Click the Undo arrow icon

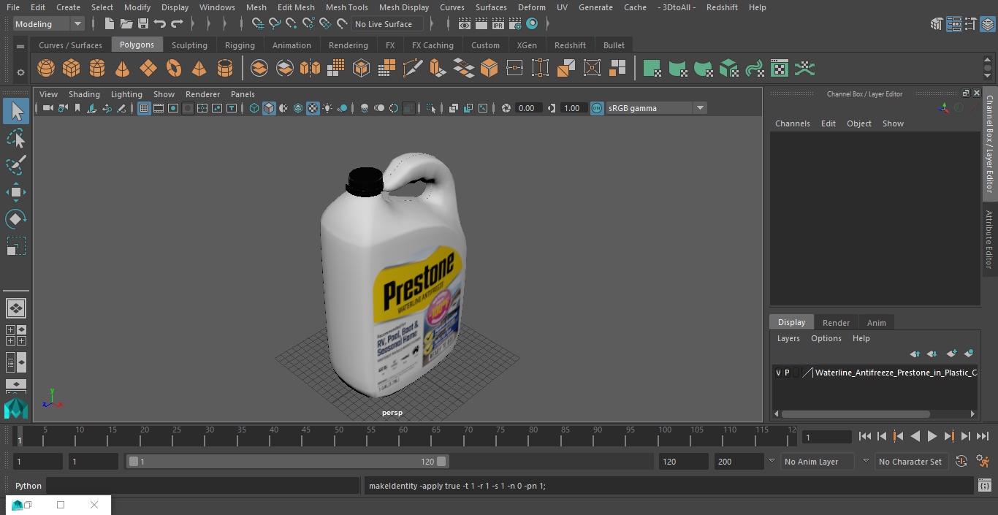click(160, 24)
